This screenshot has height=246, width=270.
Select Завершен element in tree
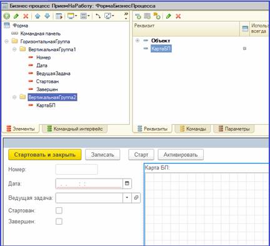[x=47, y=89]
